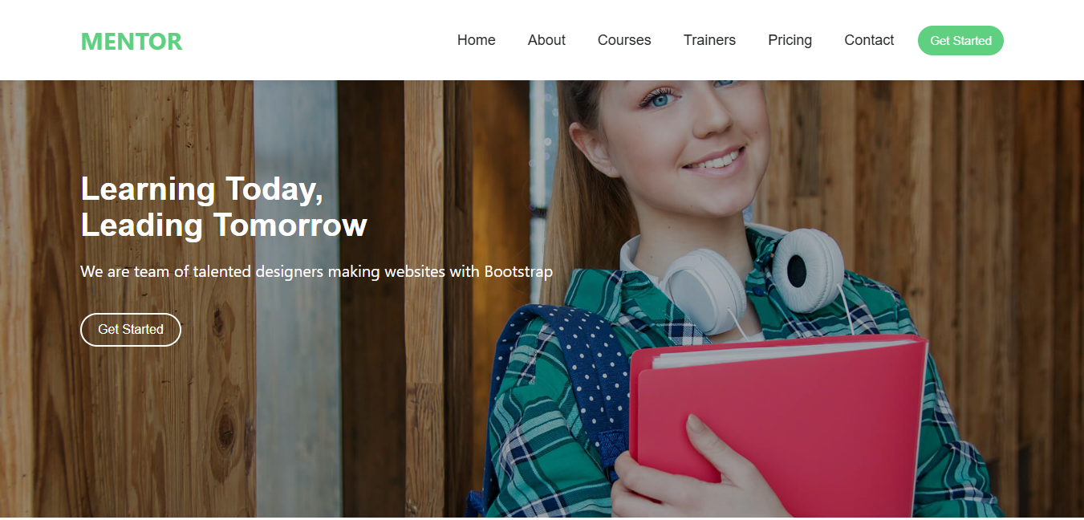Open the Trainers navigation item
Viewport: 1084px width, 520px height.
pos(709,40)
